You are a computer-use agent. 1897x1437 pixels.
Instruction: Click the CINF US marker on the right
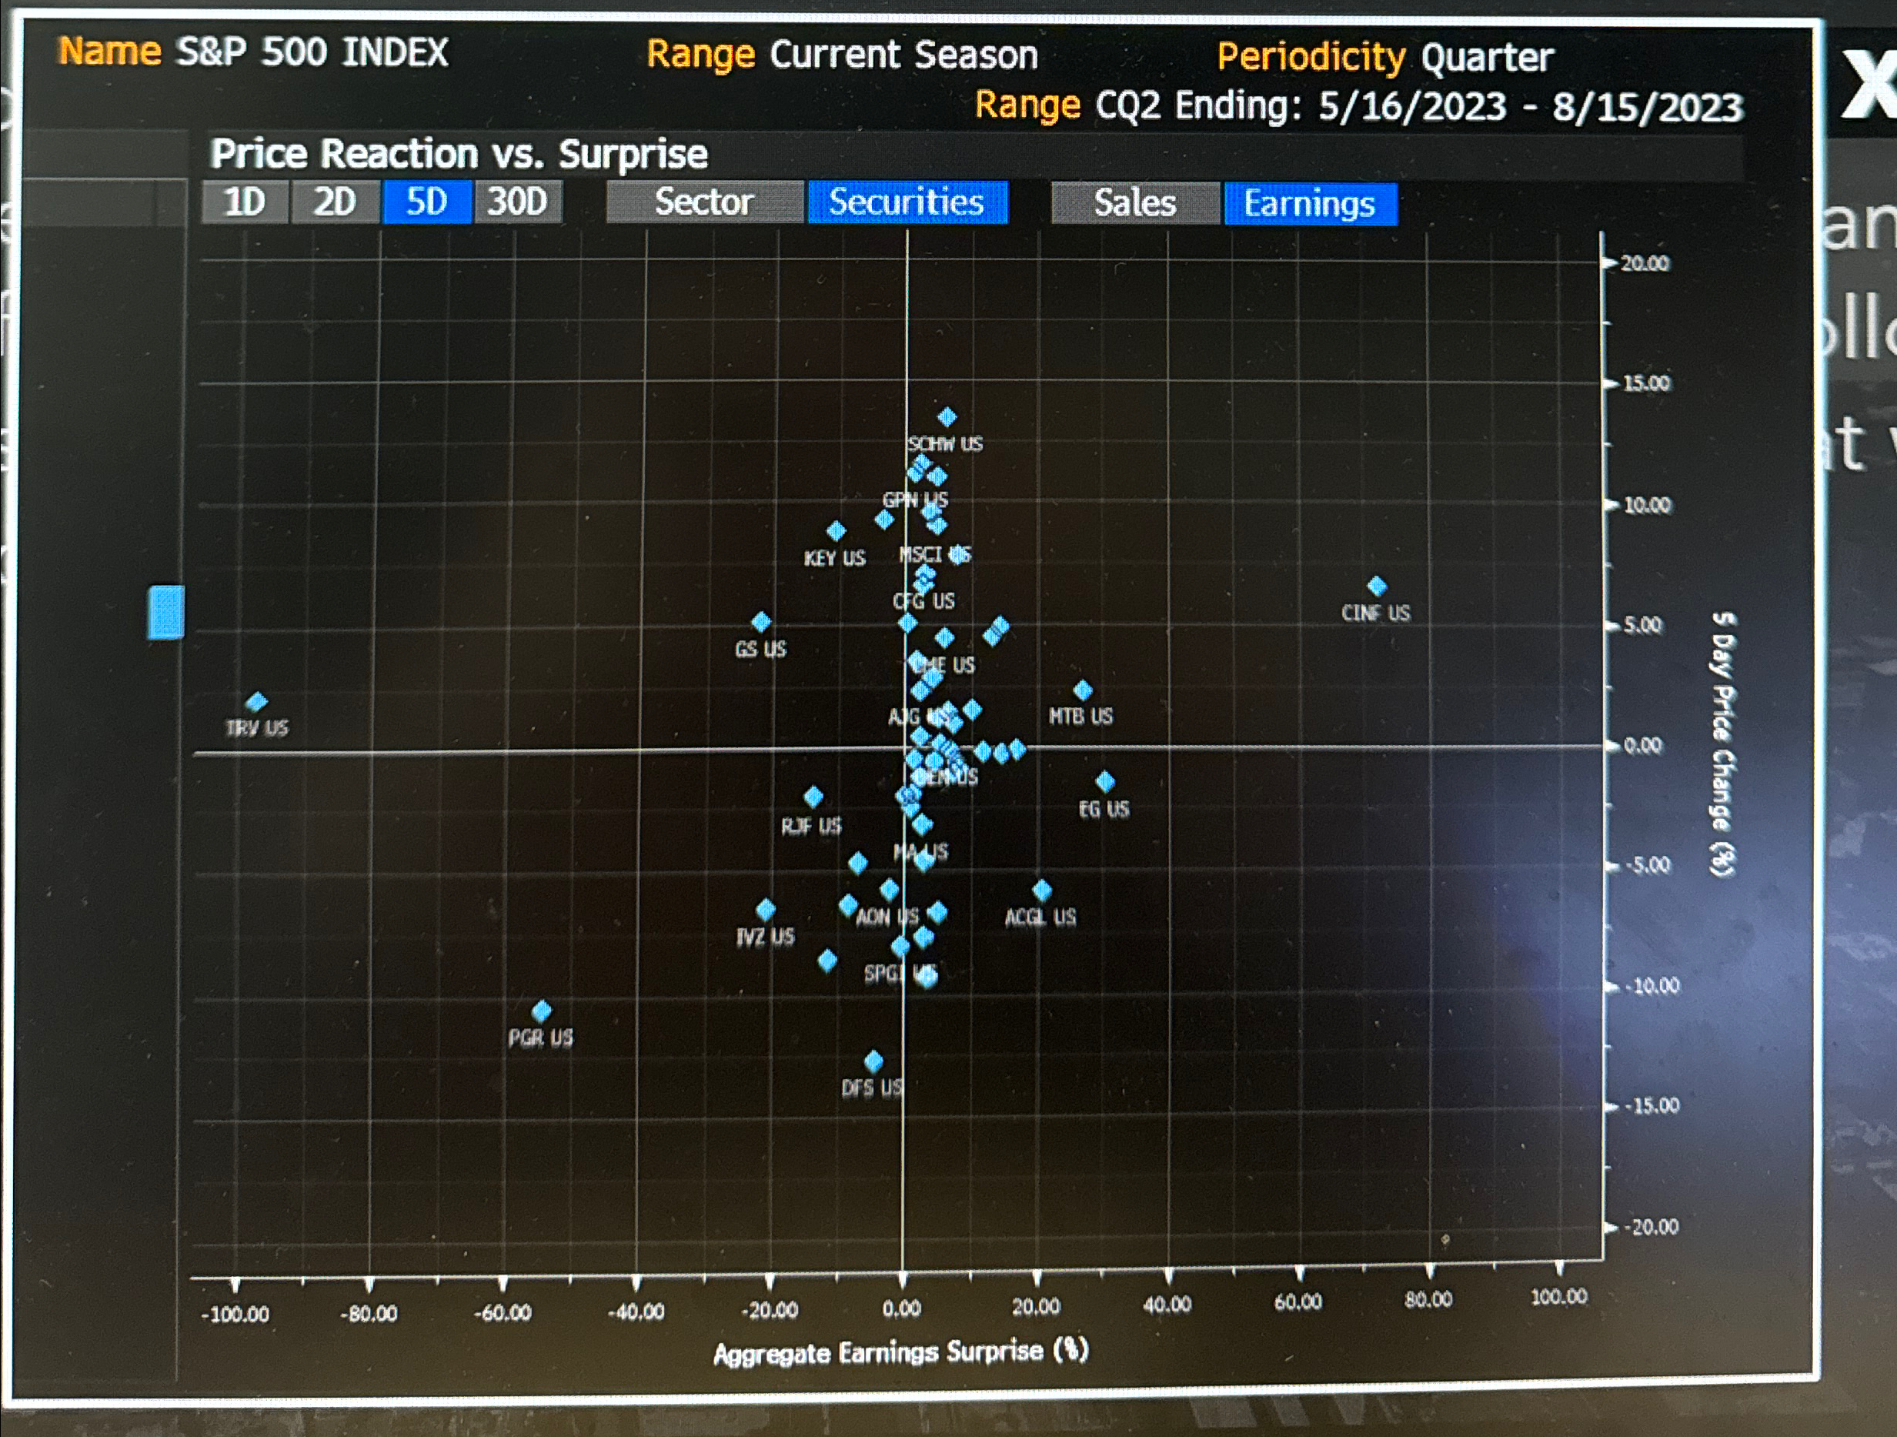pyautogui.click(x=1378, y=586)
